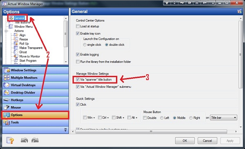The height and width of the screenshot is (149, 245).
Task: Click the options tree scroll down arrow
Action: 66,62
